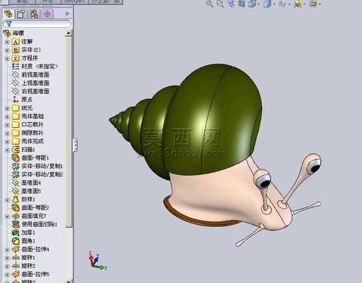Click the panel collapse handle beside the tree
The image size is (362, 283).
point(75,145)
